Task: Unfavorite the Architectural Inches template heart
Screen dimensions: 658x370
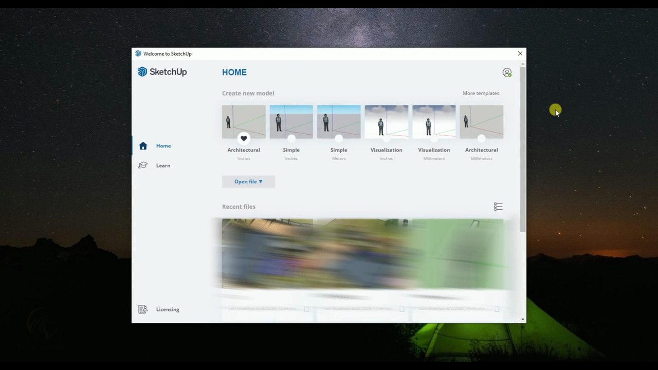Action: [x=244, y=138]
